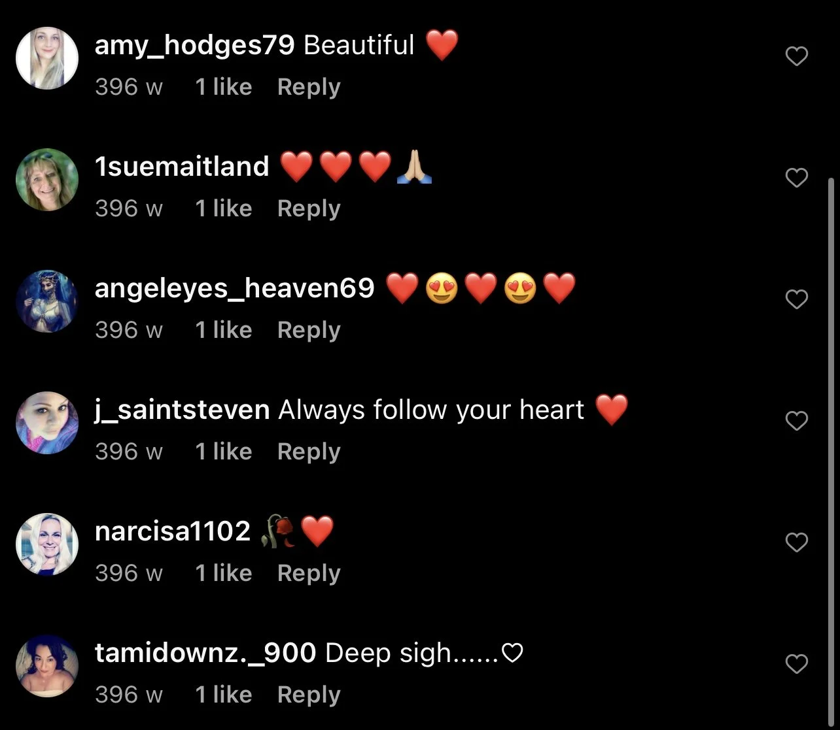Like j_saintsteven's comment with heart icon

796,421
